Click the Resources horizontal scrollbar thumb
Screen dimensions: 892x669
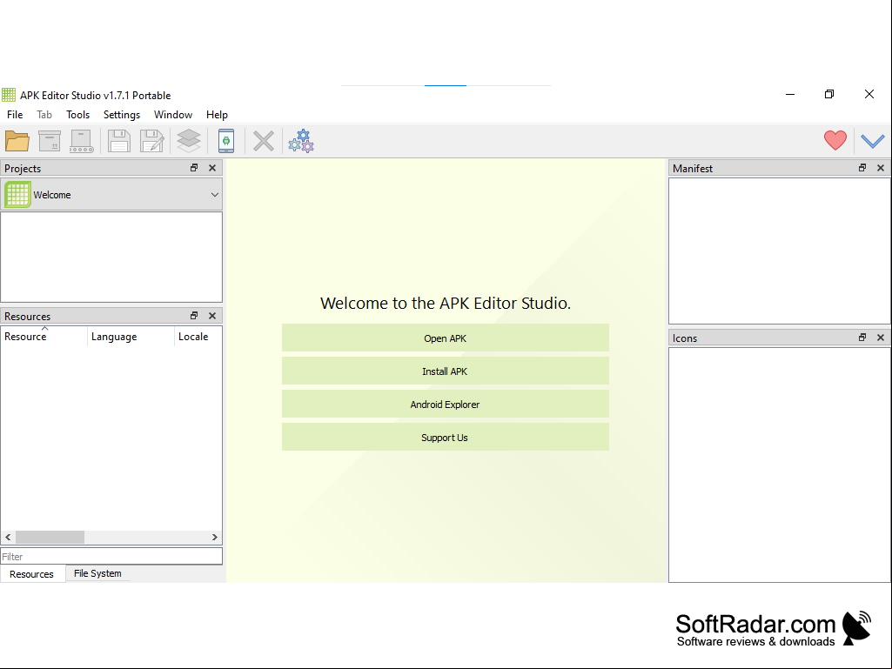pyautogui.click(x=50, y=537)
